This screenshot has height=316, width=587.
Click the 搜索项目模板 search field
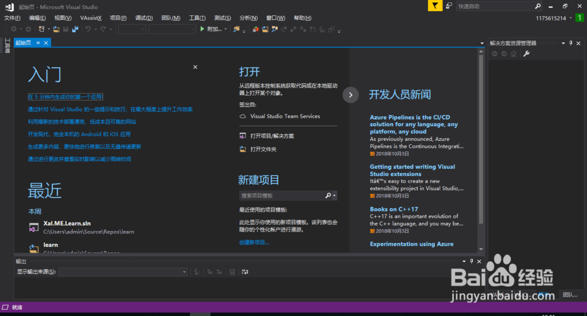tap(282, 195)
